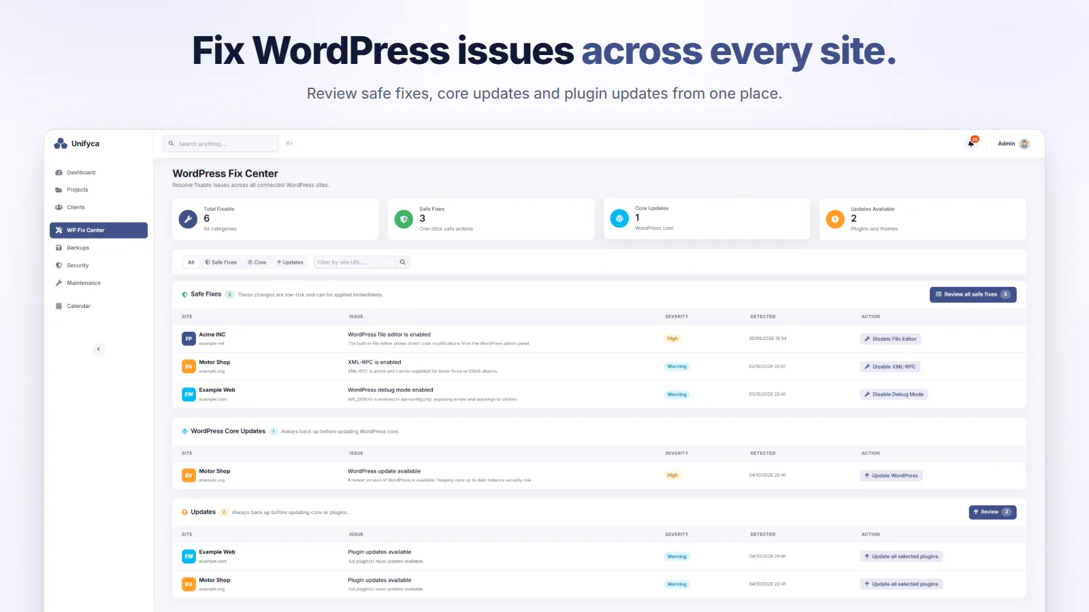Open Projects in the sidebar
This screenshot has width=1089, height=612.
tap(99, 190)
